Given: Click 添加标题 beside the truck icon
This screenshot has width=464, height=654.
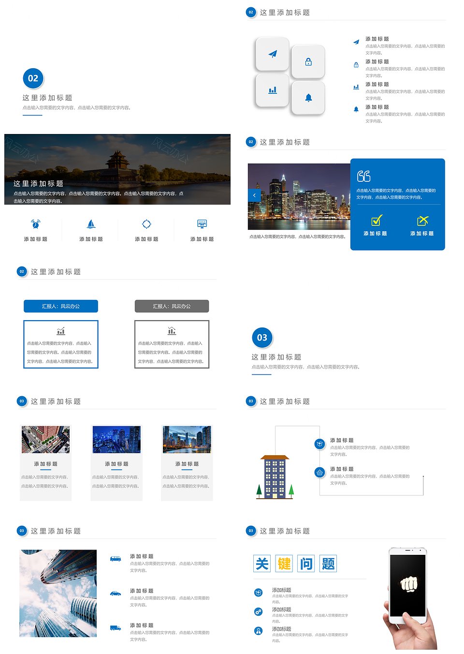Looking at the screenshot, I should point(142,625).
